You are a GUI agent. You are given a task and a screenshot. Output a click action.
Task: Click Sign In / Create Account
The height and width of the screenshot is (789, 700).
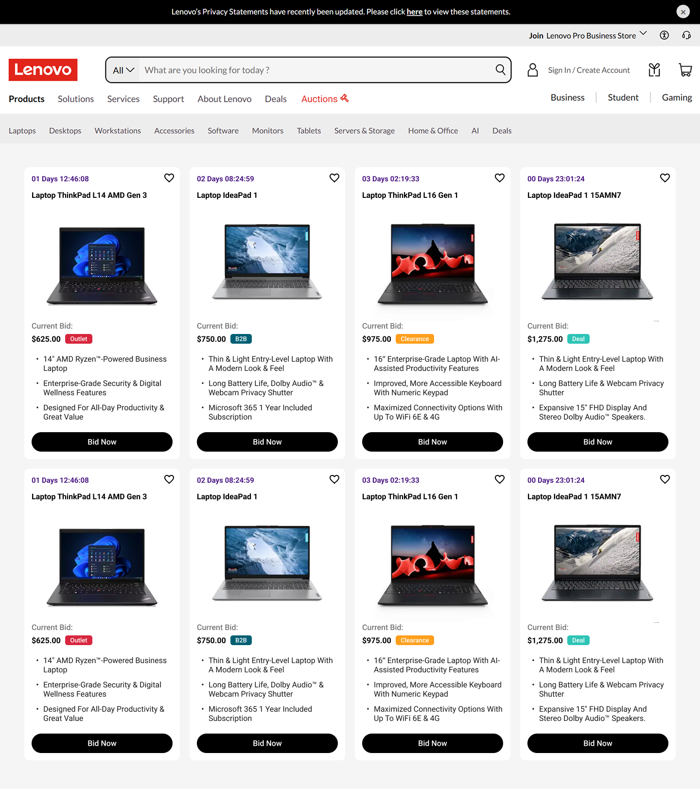[x=589, y=70]
